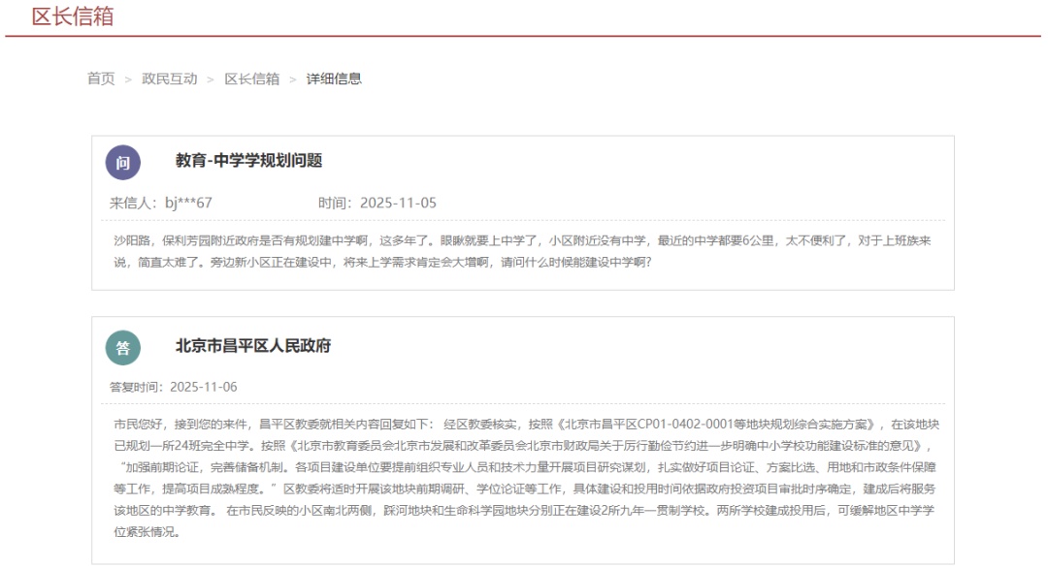Click the purple 问 question icon
The image size is (1048, 568).
(123, 163)
